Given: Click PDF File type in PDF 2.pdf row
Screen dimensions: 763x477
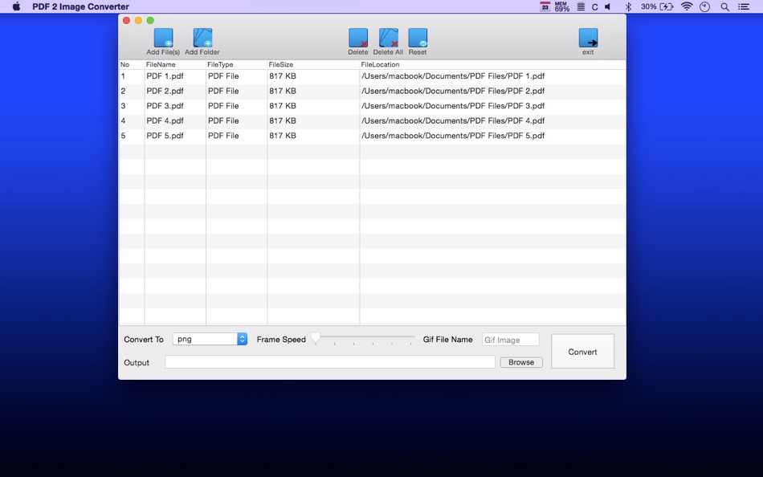Looking at the screenshot, I should pos(223,91).
